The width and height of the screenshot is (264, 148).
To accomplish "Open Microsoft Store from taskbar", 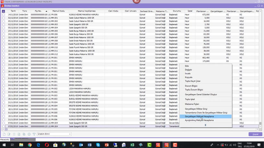I will pyautogui.click(x=55, y=145).
